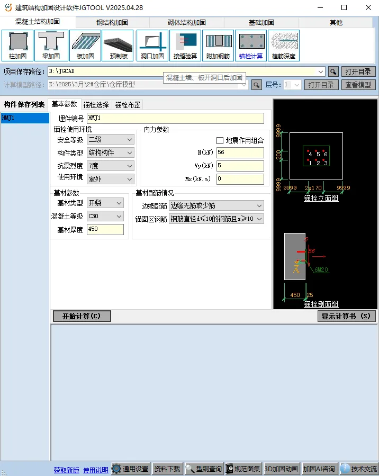This screenshot has height=476, width=379.
Task: Open the 锚栓计算 anchor bolt calculation tool
Action: [x=251, y=46]
